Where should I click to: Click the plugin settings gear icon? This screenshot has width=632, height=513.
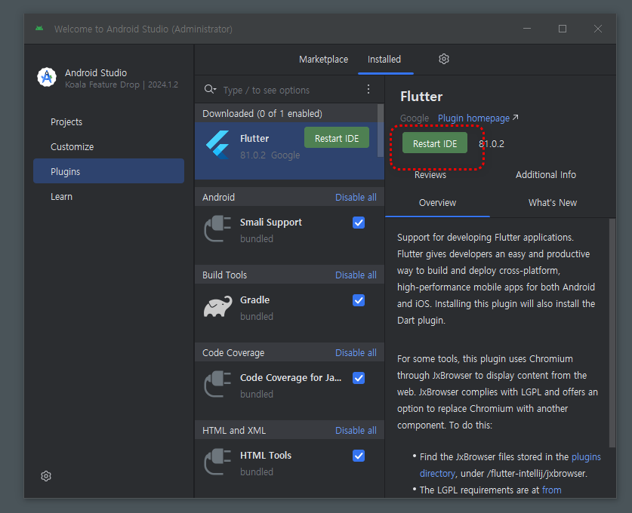pos(444,59)
